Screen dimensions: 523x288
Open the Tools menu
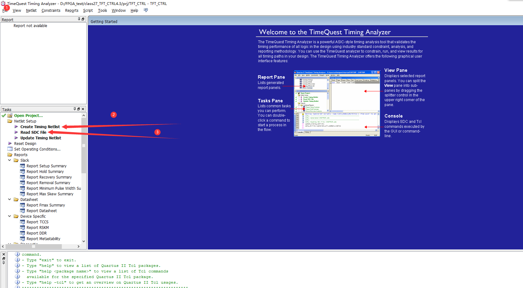click(102, 11)
